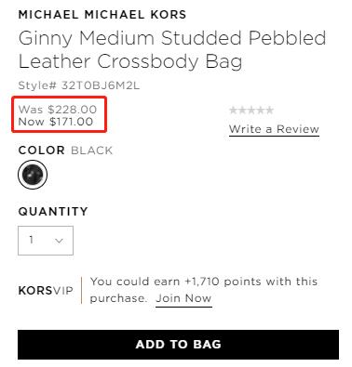
Task: Open the Quantity dropdown
Action: [x=46, y=241]
